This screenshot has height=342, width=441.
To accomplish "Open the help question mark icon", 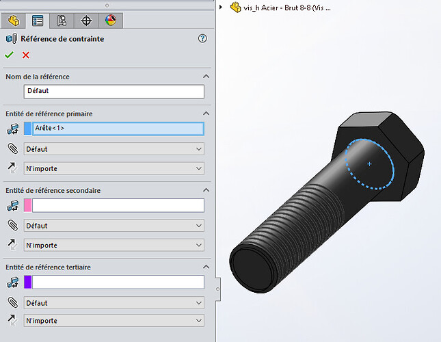I will 202,39.
